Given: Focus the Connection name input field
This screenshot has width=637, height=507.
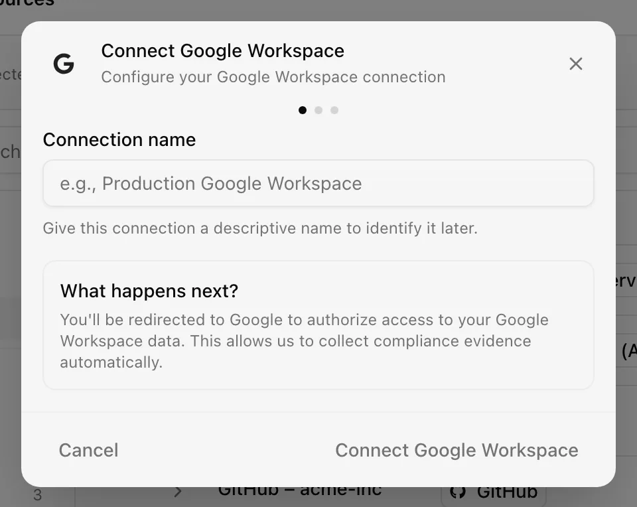Looking at the screenshot, I should [x=318, y=183].
